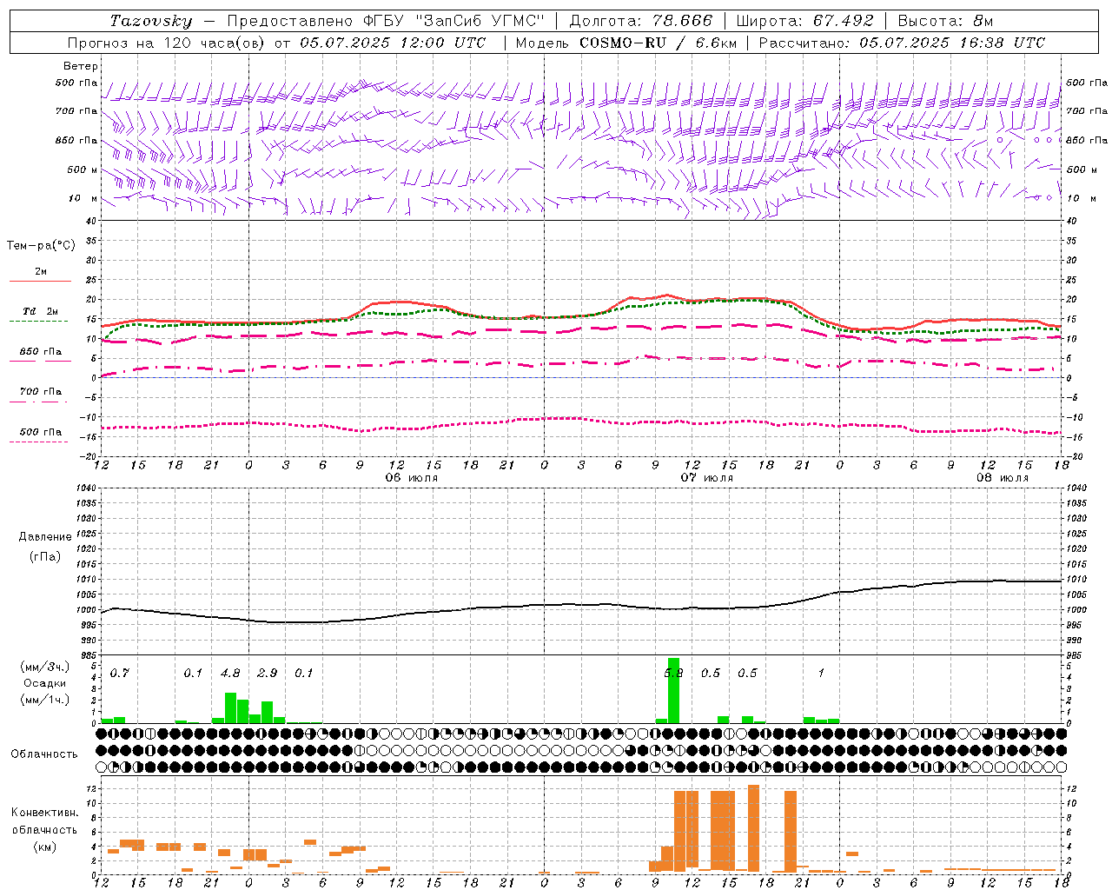Click the elevation text 'Высота: 8м'
The width and height of the screenshot is (1112, 890).
[945, 21]
